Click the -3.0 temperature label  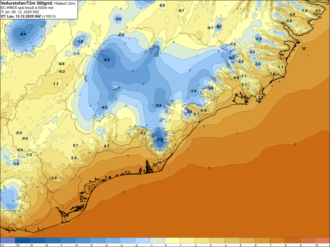[257, 64]
